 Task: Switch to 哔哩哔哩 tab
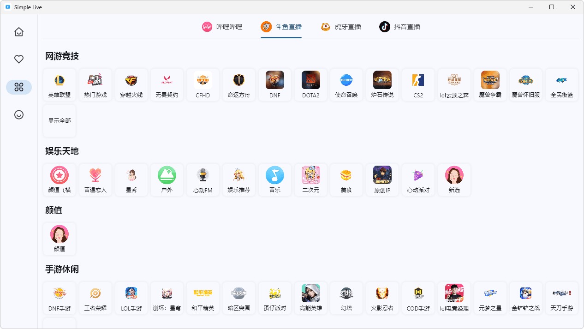click(222, 27)
